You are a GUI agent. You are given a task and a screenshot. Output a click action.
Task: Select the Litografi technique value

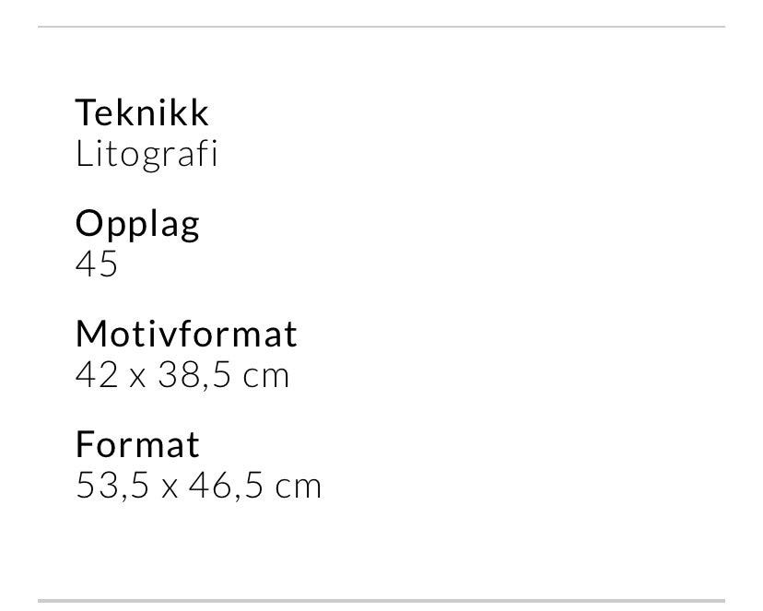pos(147,155)
